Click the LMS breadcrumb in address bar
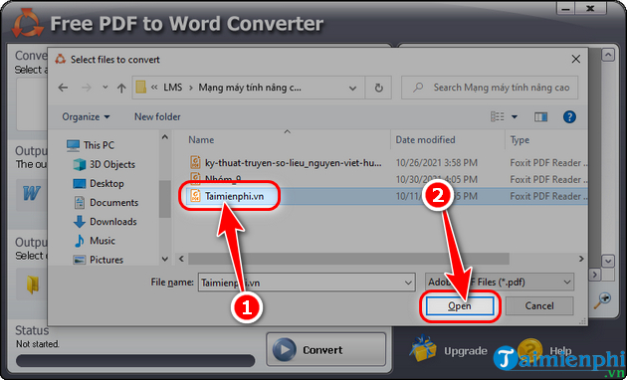This screenshot has height=380, width=627. 172,88
